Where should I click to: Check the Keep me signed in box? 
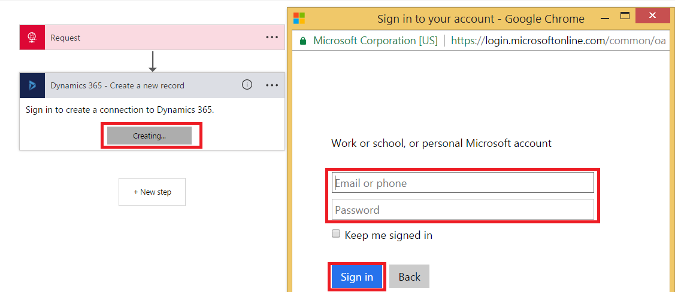click(336, 234)
